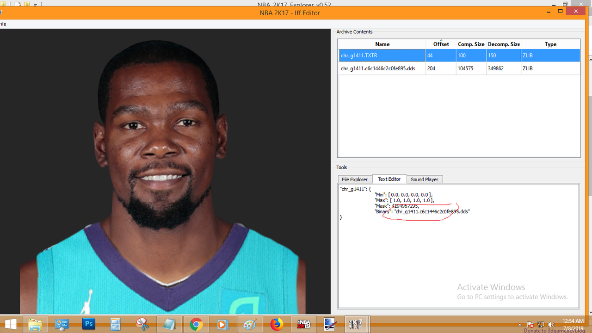Open the Paint taskbar icon
Image resolution: width=592 pixels, height=333 pixels.
[x=250, y=324]
